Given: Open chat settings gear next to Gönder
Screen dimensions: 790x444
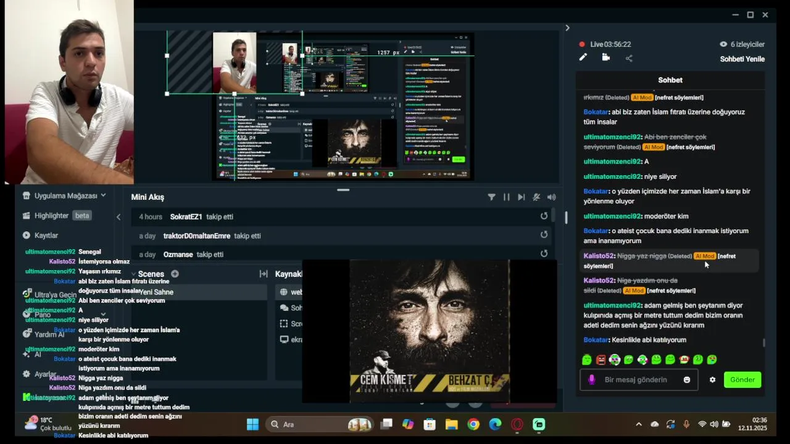Looking at the screenshot, I should pos(712,380).
